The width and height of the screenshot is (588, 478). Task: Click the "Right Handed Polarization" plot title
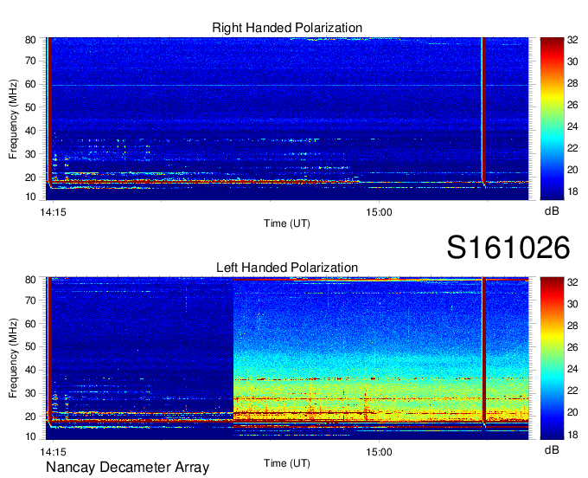pyautogui.click(x=287, y=28)
